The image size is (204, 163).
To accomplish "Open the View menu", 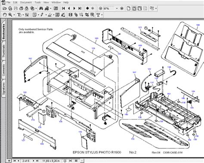I will click(46, 3).
